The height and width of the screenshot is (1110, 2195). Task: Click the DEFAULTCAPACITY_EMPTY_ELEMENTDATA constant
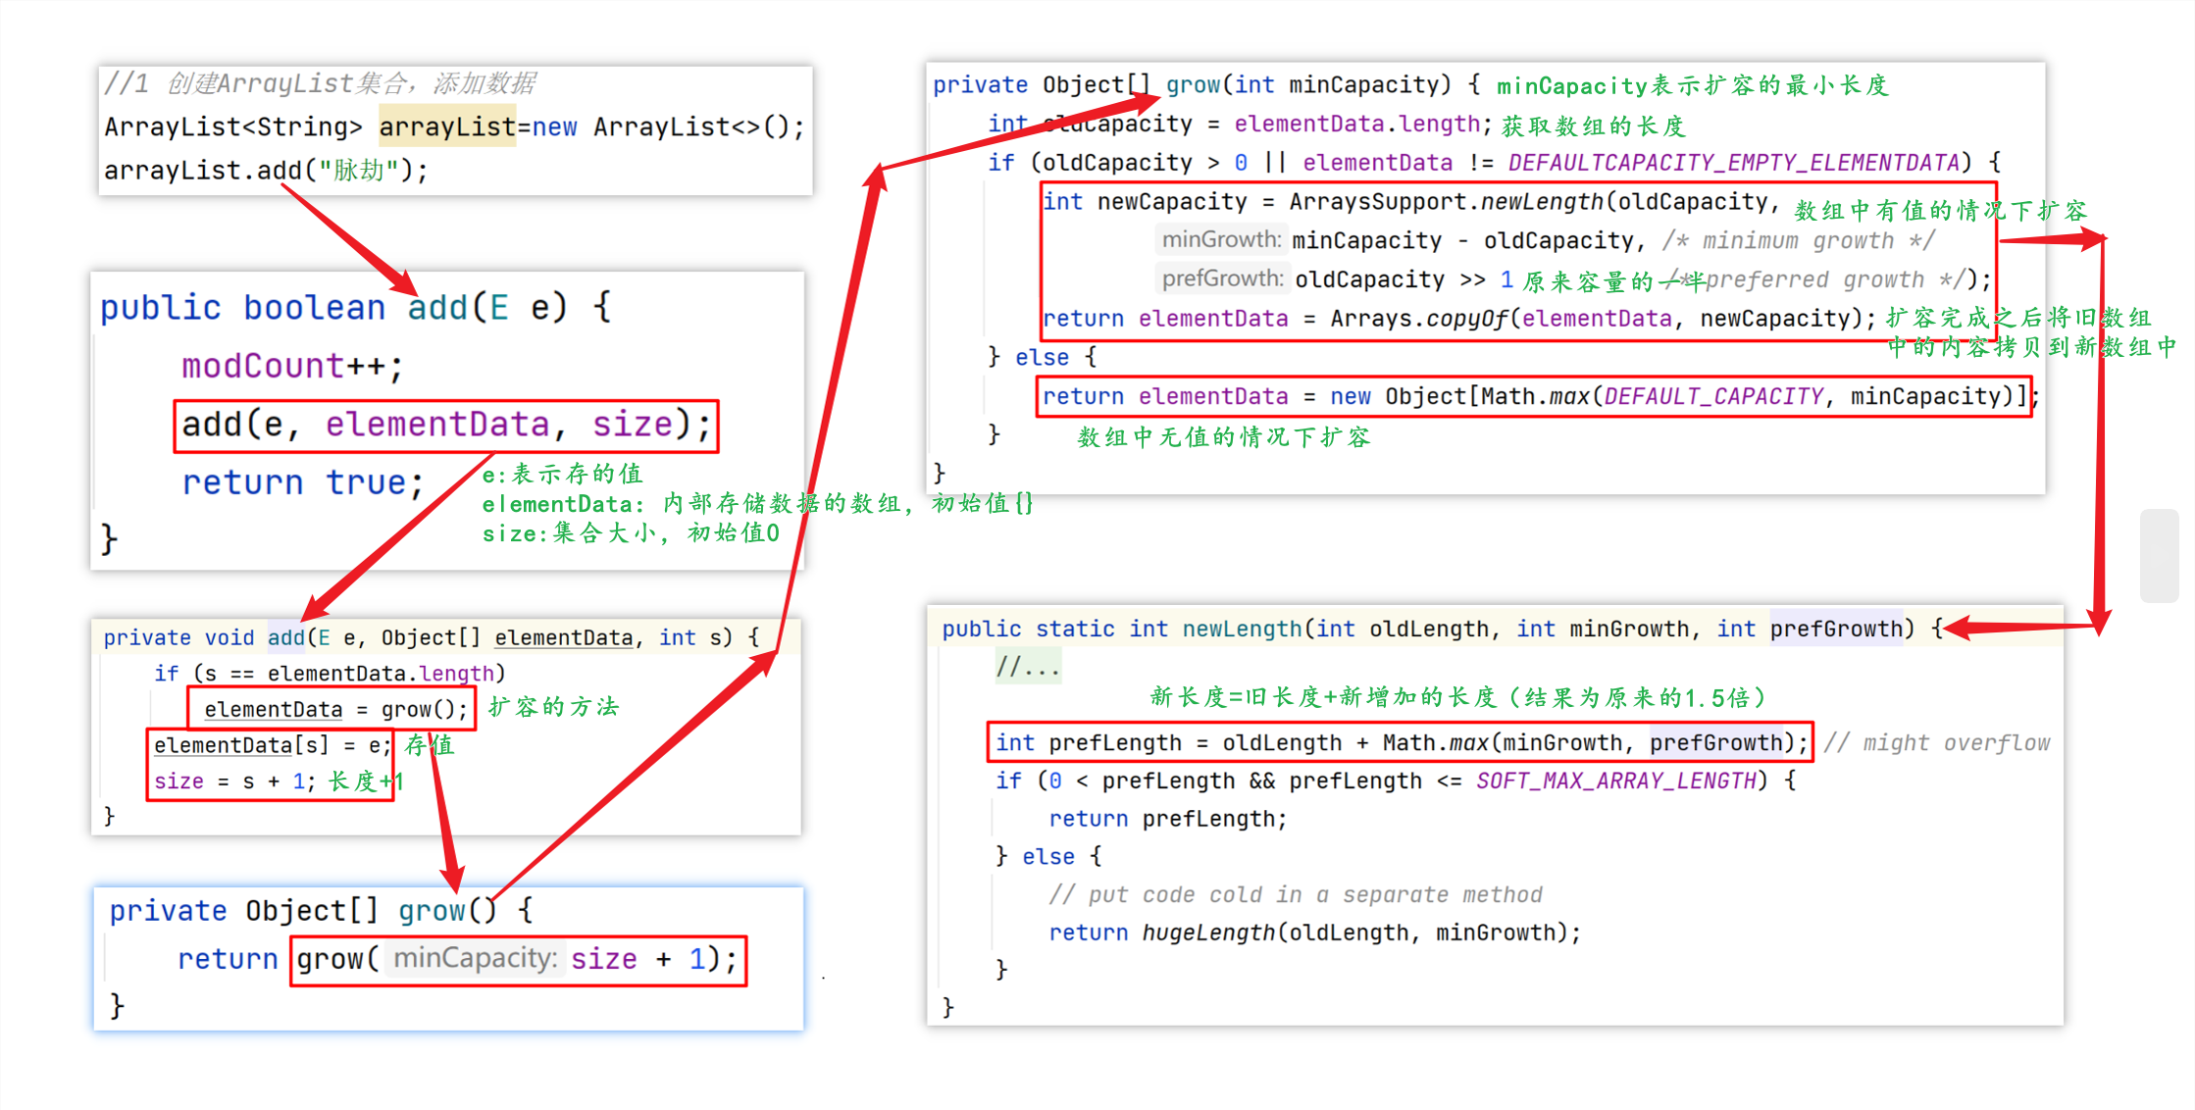pyautogui.click(x=1733, y=163)
